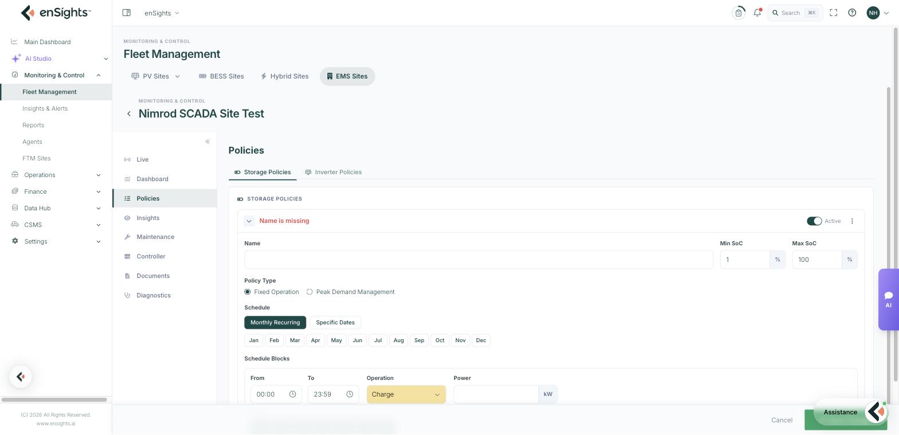Viewport: 899px width, 435px height.
Task: Collapse the Monitoring & Control section
Action: pos(99,75)
